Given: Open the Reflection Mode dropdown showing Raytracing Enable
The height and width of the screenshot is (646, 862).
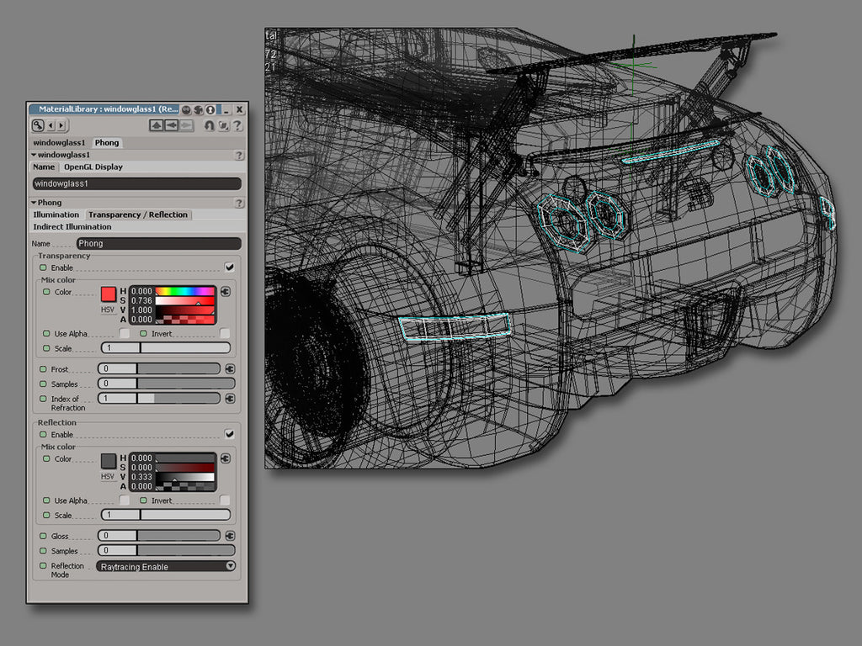Looking at the screenshot, I should click(x=165, y=566).
